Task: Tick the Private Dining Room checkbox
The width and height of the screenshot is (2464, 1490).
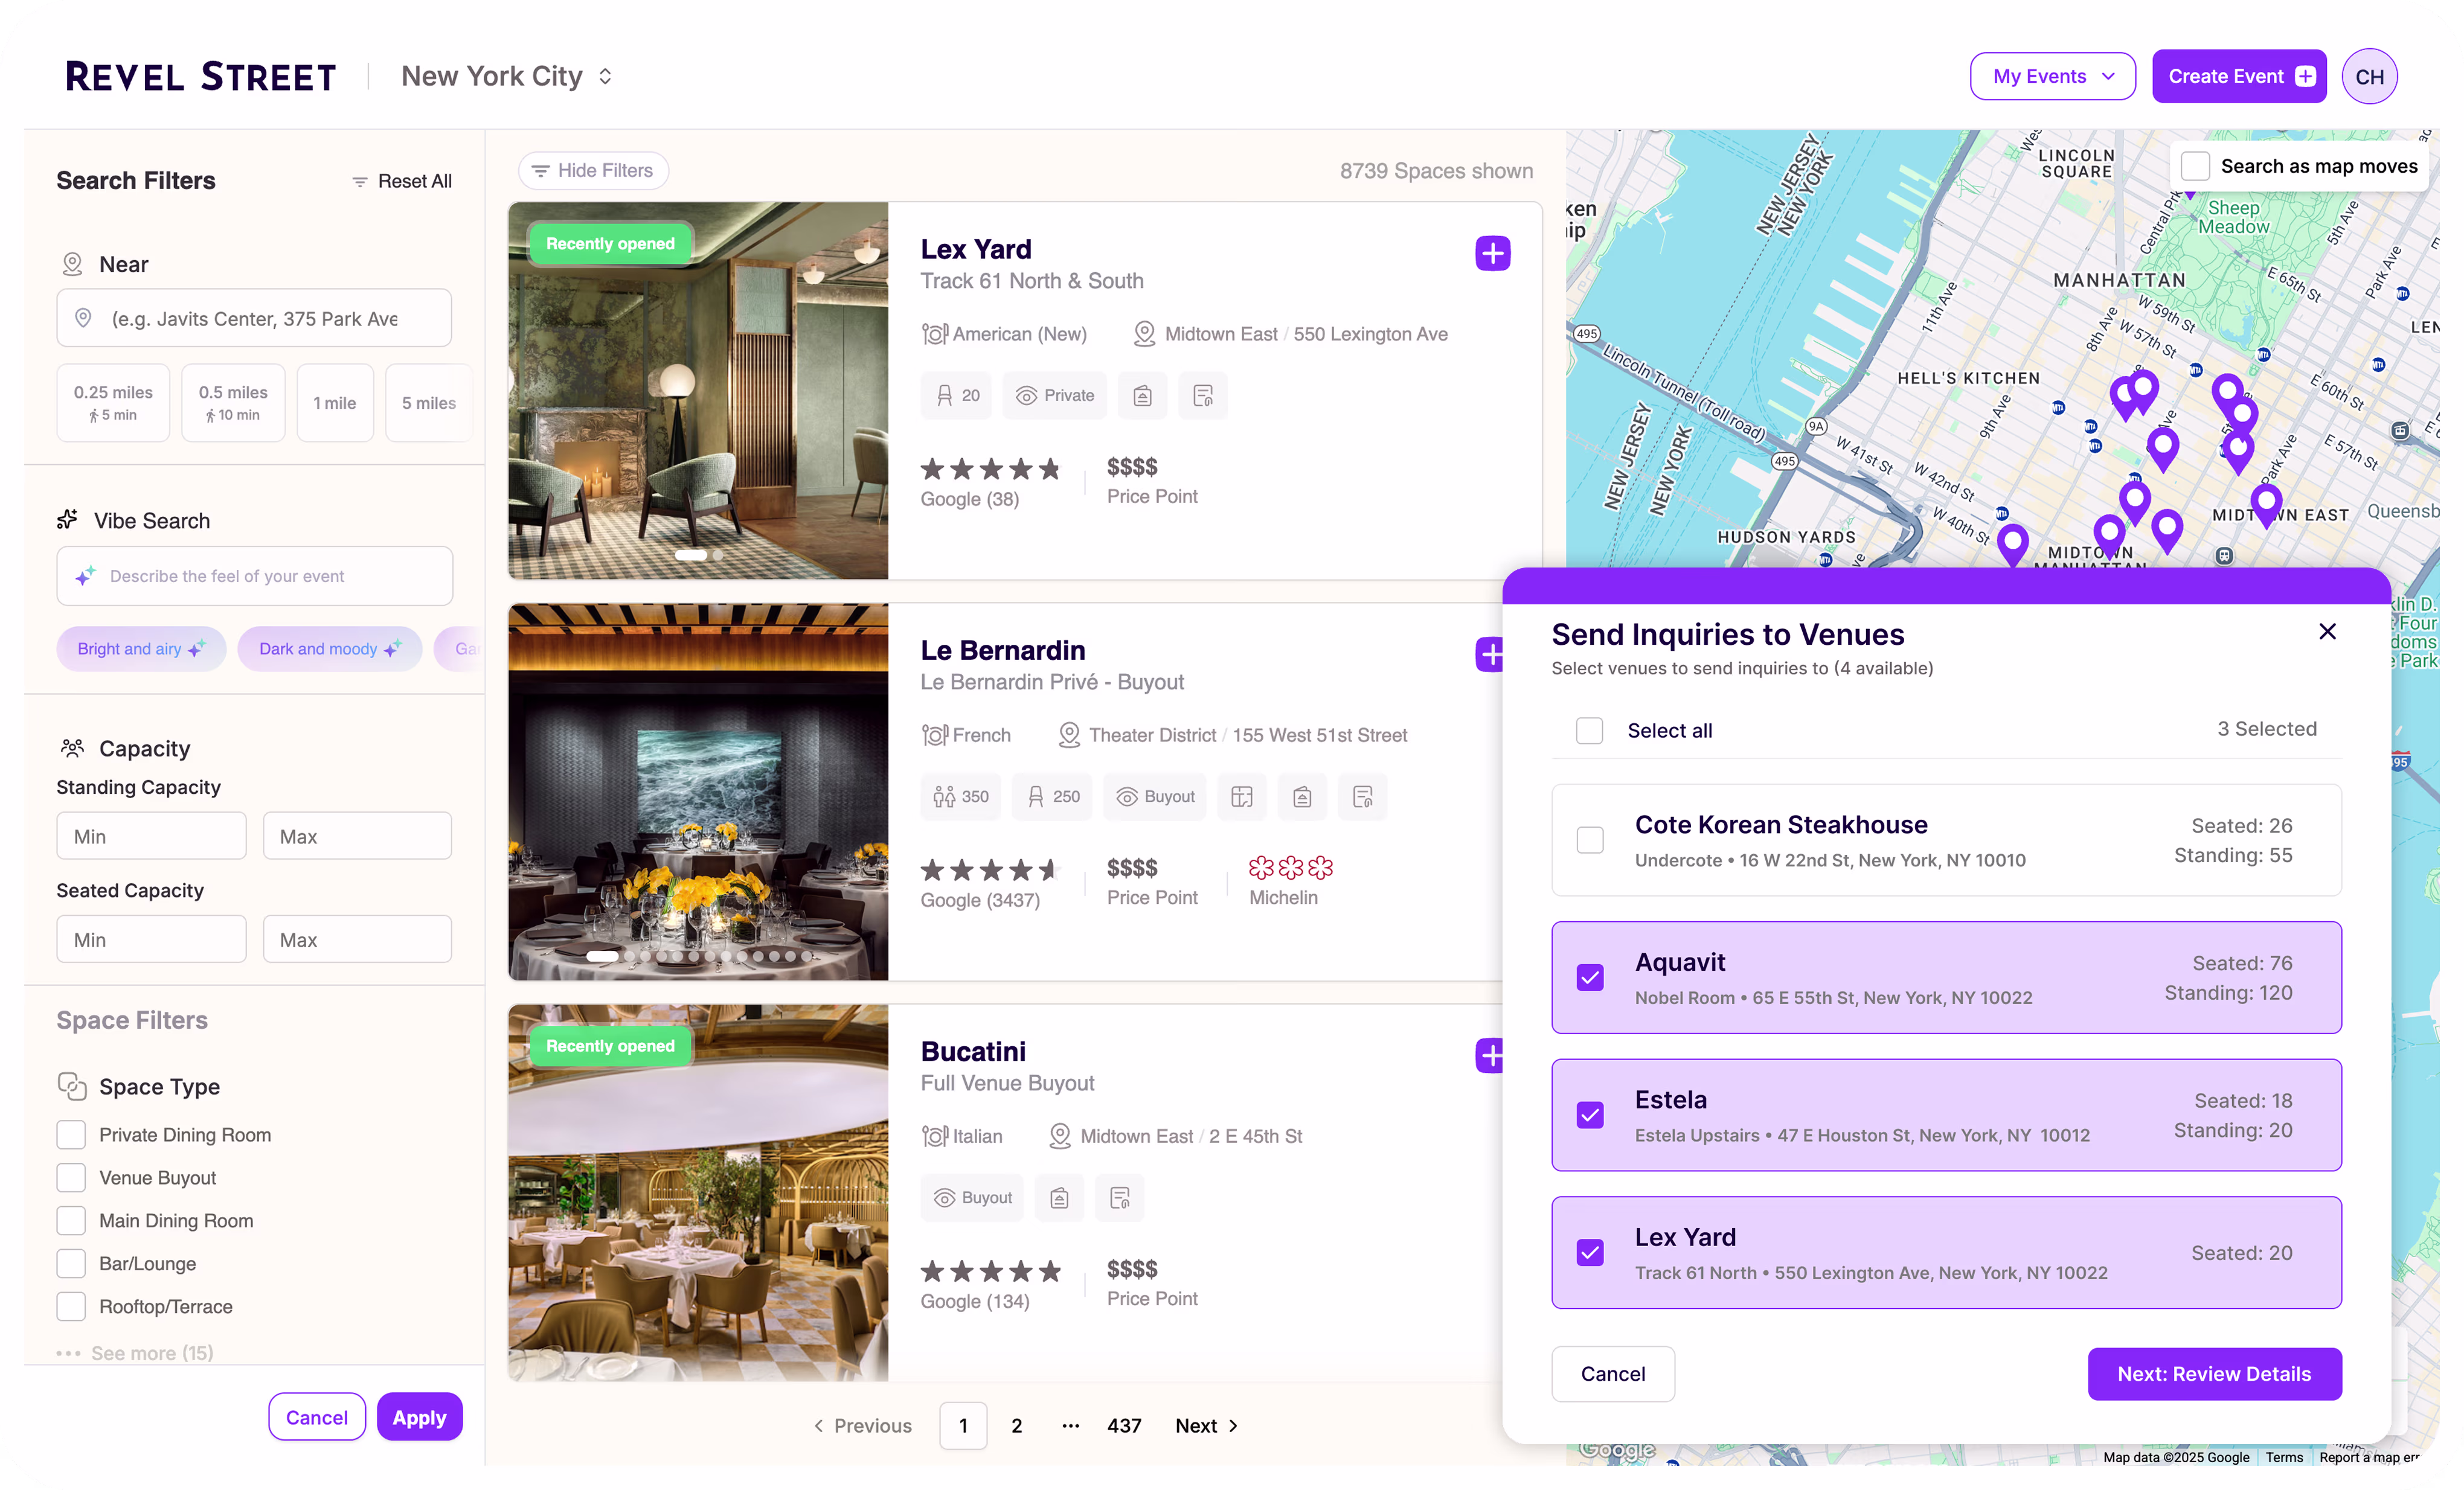Action: 71,1134
